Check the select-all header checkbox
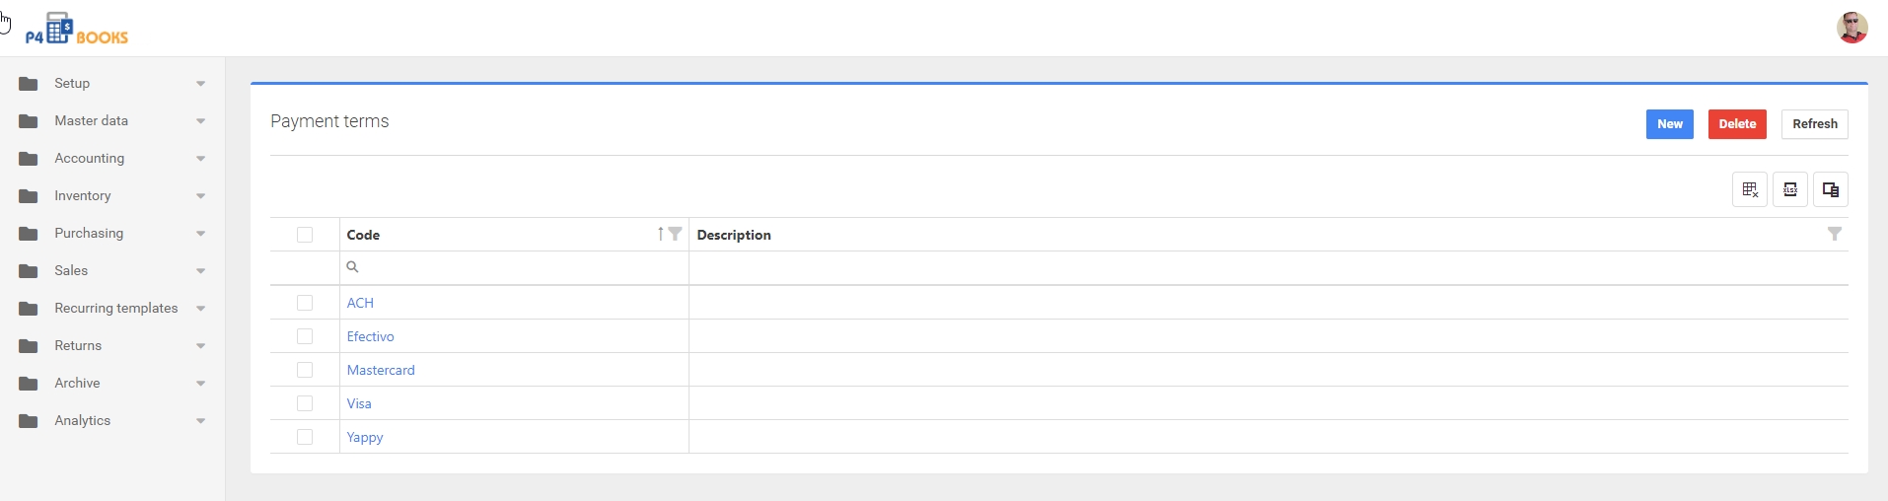Image resolution: width=1888 pixels, height=501 pixels. coord(305,235)
